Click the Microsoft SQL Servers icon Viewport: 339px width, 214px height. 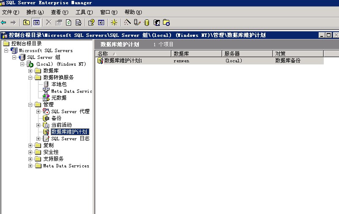[14, 50]
